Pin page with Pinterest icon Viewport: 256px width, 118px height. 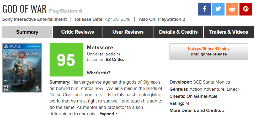click(x=246, y=9)
